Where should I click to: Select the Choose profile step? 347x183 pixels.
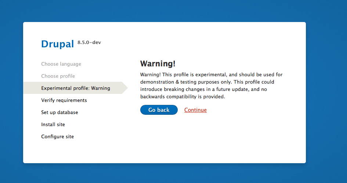pyautogui.click(x=58, y=76)
